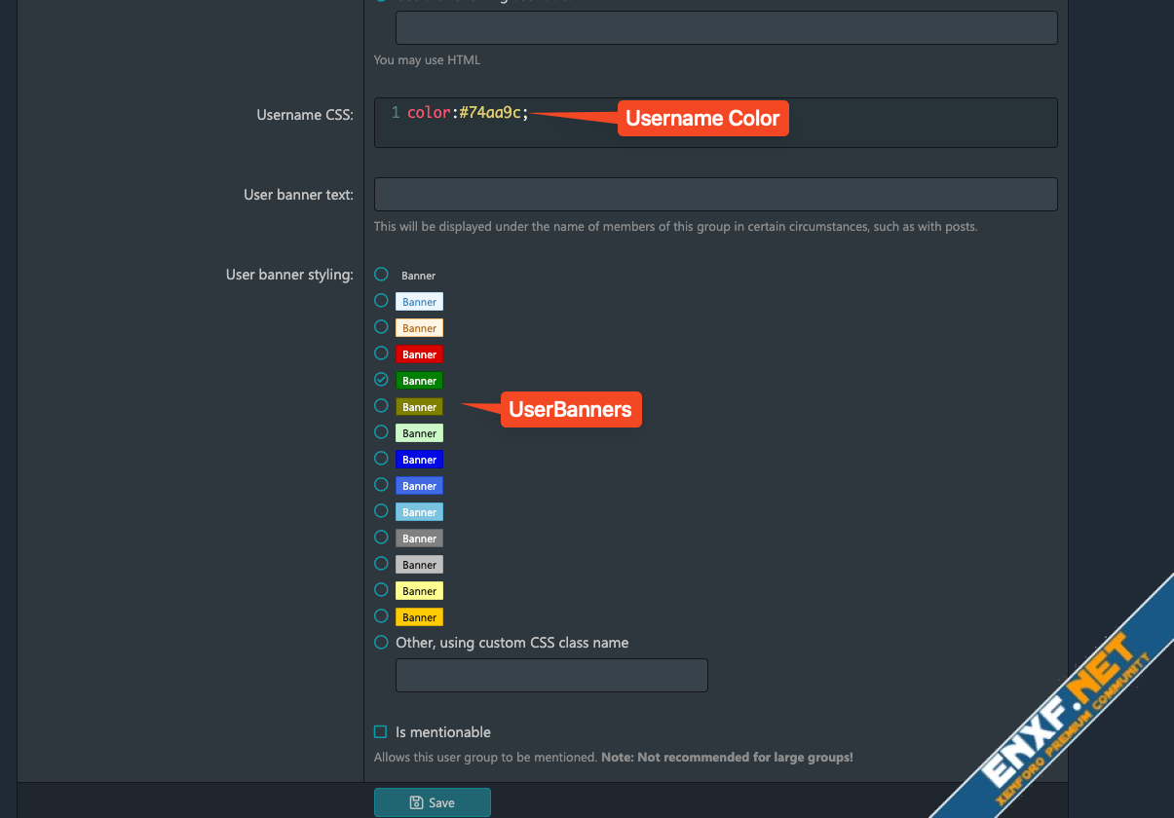
Task: Click the light silver Banner swatch
Action: (419, 564)
